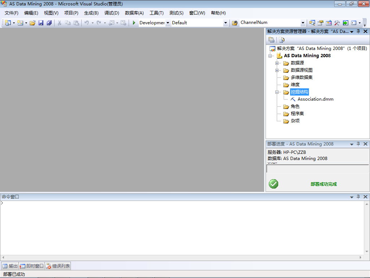This screenshot has width=370, height=278.
Task: Pin the deployment progress panel
Action: point(358,144)
